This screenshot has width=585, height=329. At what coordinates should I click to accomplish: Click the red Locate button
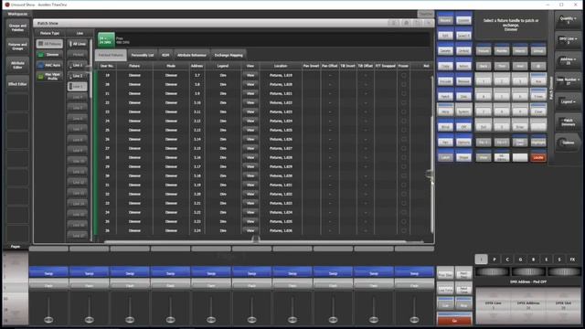coord(538,157)
